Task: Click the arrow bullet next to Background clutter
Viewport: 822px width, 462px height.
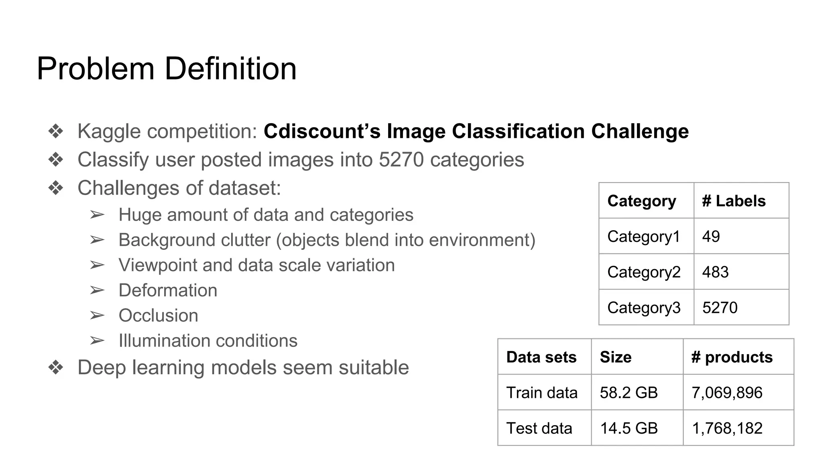Action: tap(97, 240)
